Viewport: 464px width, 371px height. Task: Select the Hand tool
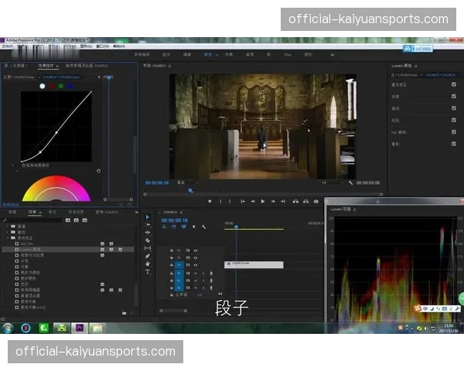[x=148, y=264]
